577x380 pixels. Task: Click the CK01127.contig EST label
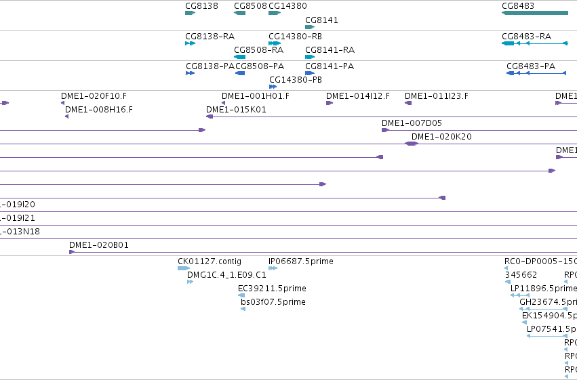210,261
